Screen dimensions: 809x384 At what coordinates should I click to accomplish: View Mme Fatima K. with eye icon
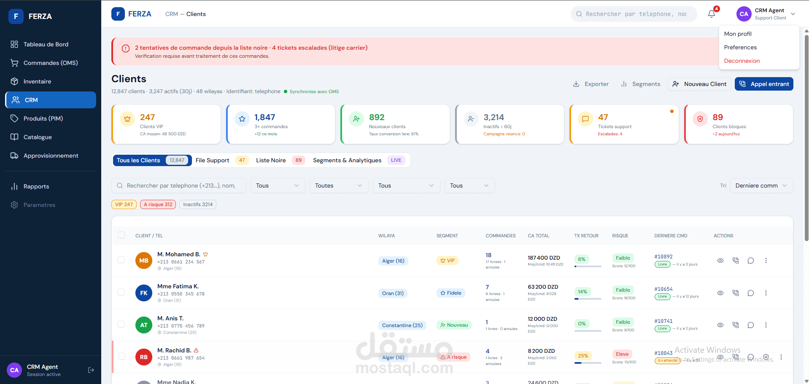click(720, 293)
